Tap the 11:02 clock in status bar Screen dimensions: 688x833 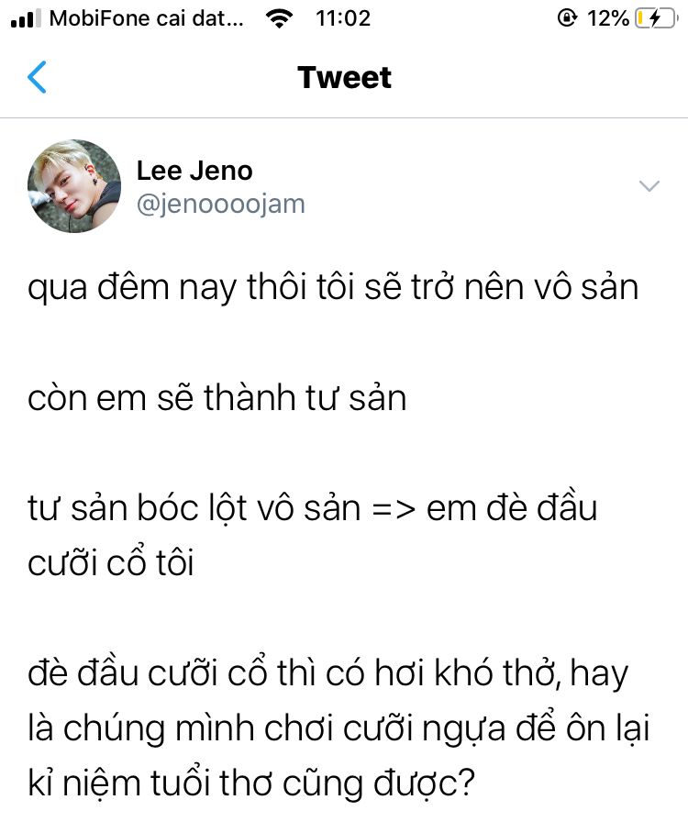[x=343, y=18]
